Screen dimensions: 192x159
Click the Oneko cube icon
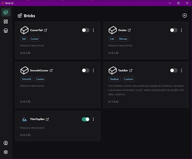pyautogui.click(x=113, y=30)
